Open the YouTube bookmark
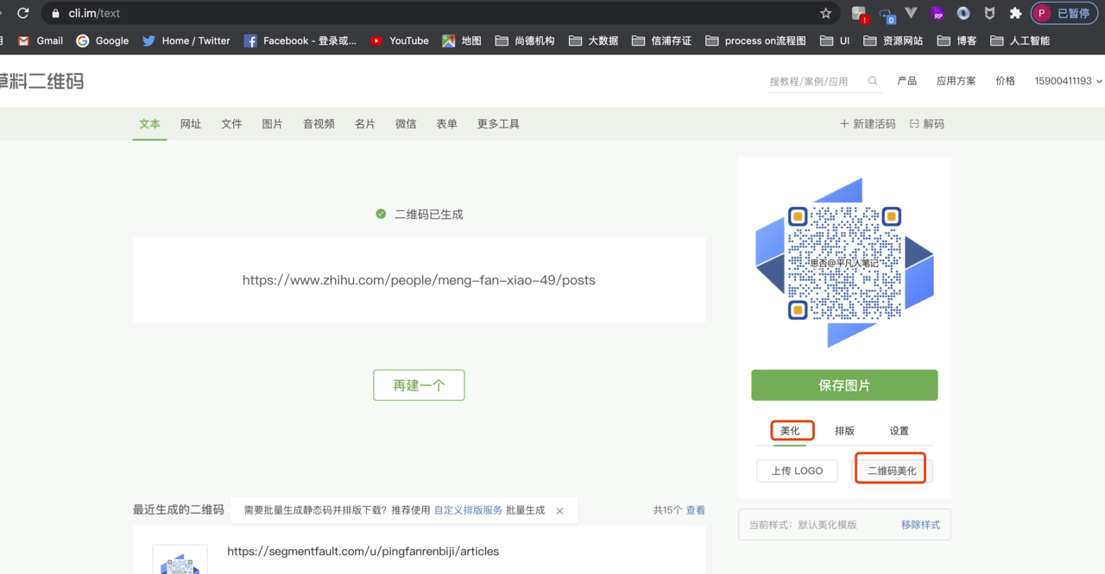The image size is (1105, 574). (399, 41)
